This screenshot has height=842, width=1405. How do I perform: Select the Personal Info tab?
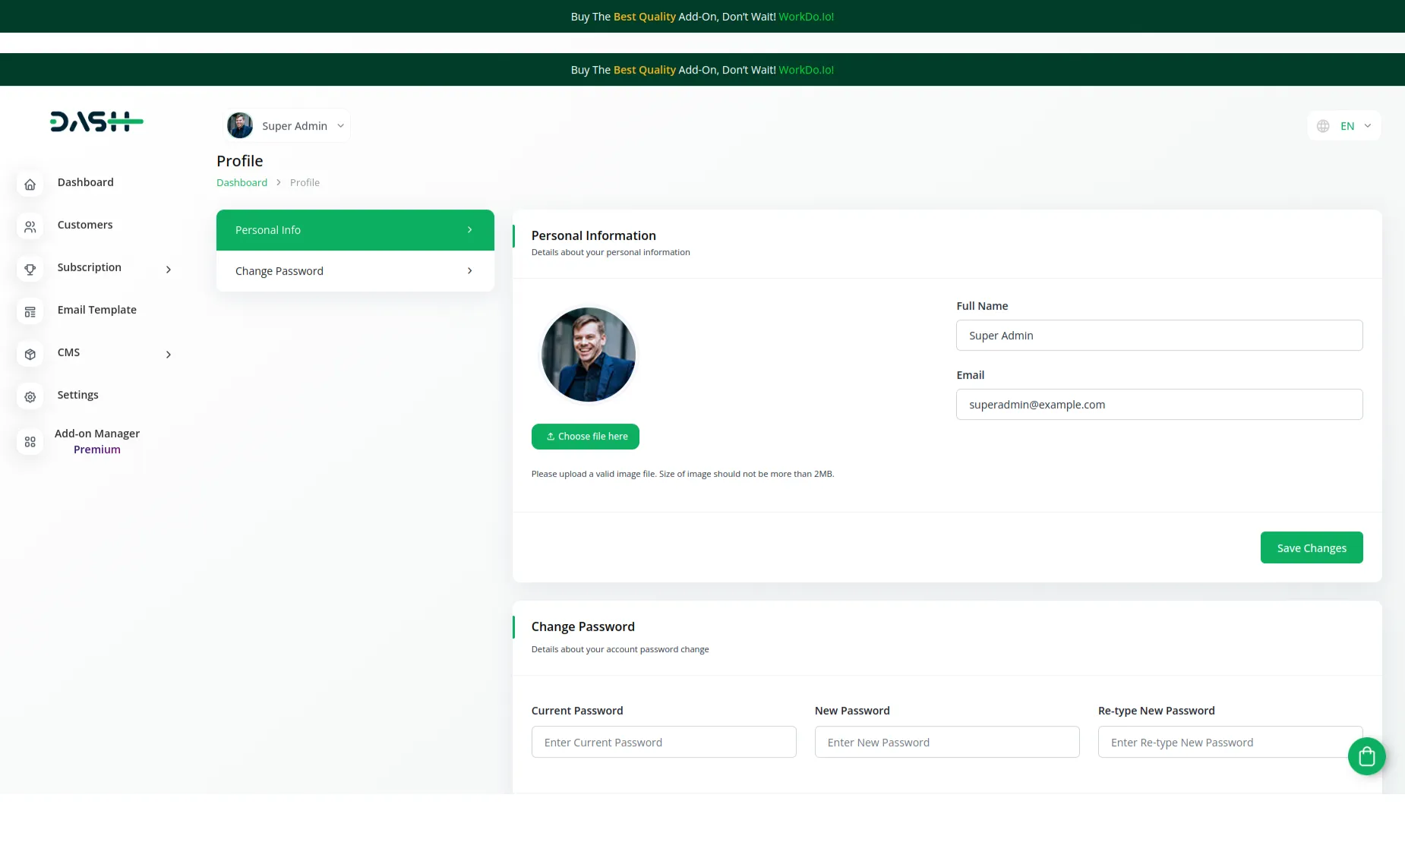(x=355, y=230)
